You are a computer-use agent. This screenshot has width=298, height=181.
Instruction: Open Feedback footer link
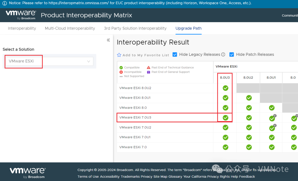point(247,177)
